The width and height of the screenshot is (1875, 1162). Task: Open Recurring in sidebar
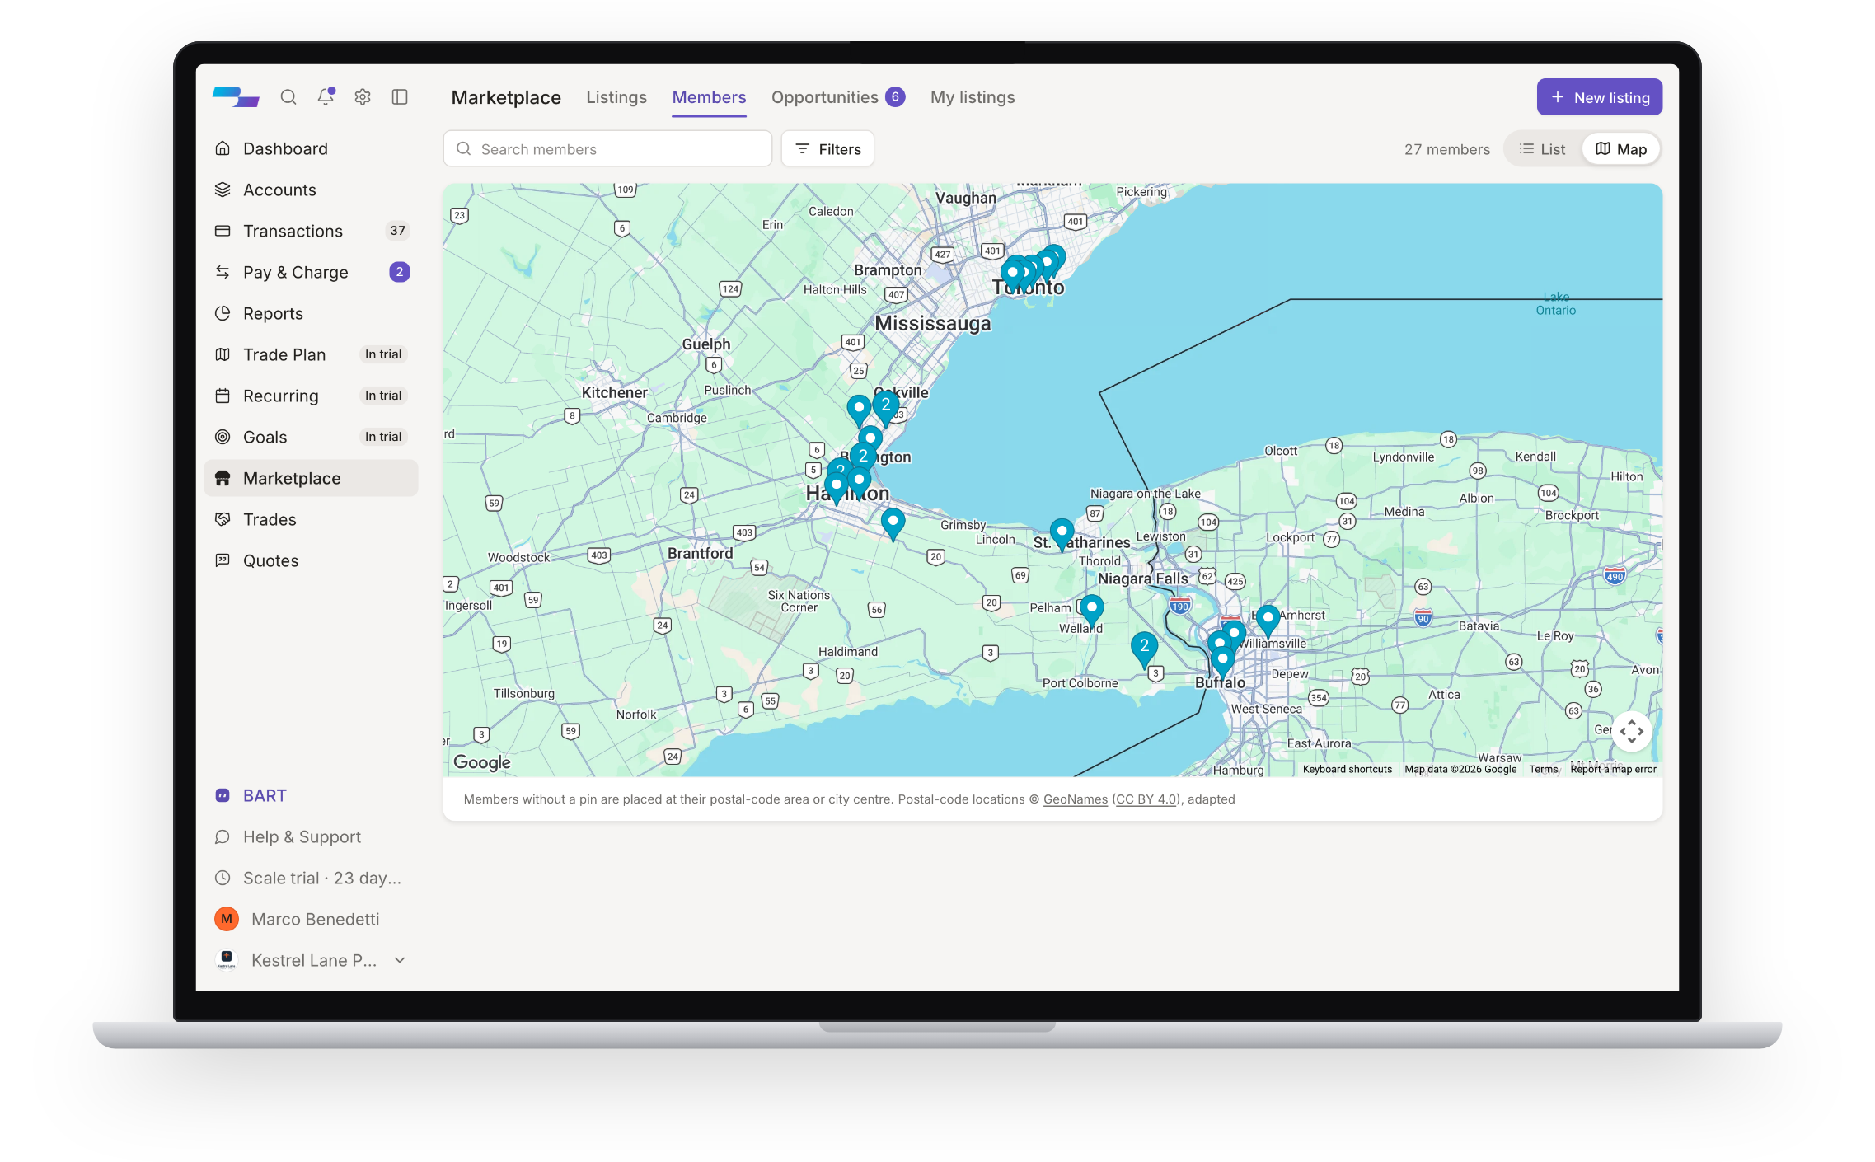pyautogui.click(x=311, y=396)
